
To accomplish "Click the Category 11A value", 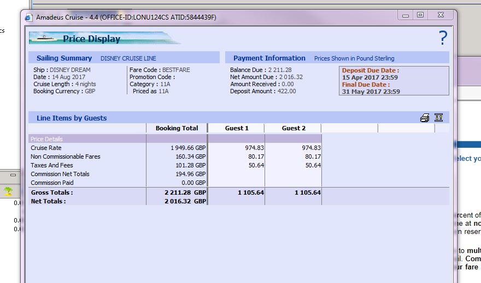I will (165, 84).
